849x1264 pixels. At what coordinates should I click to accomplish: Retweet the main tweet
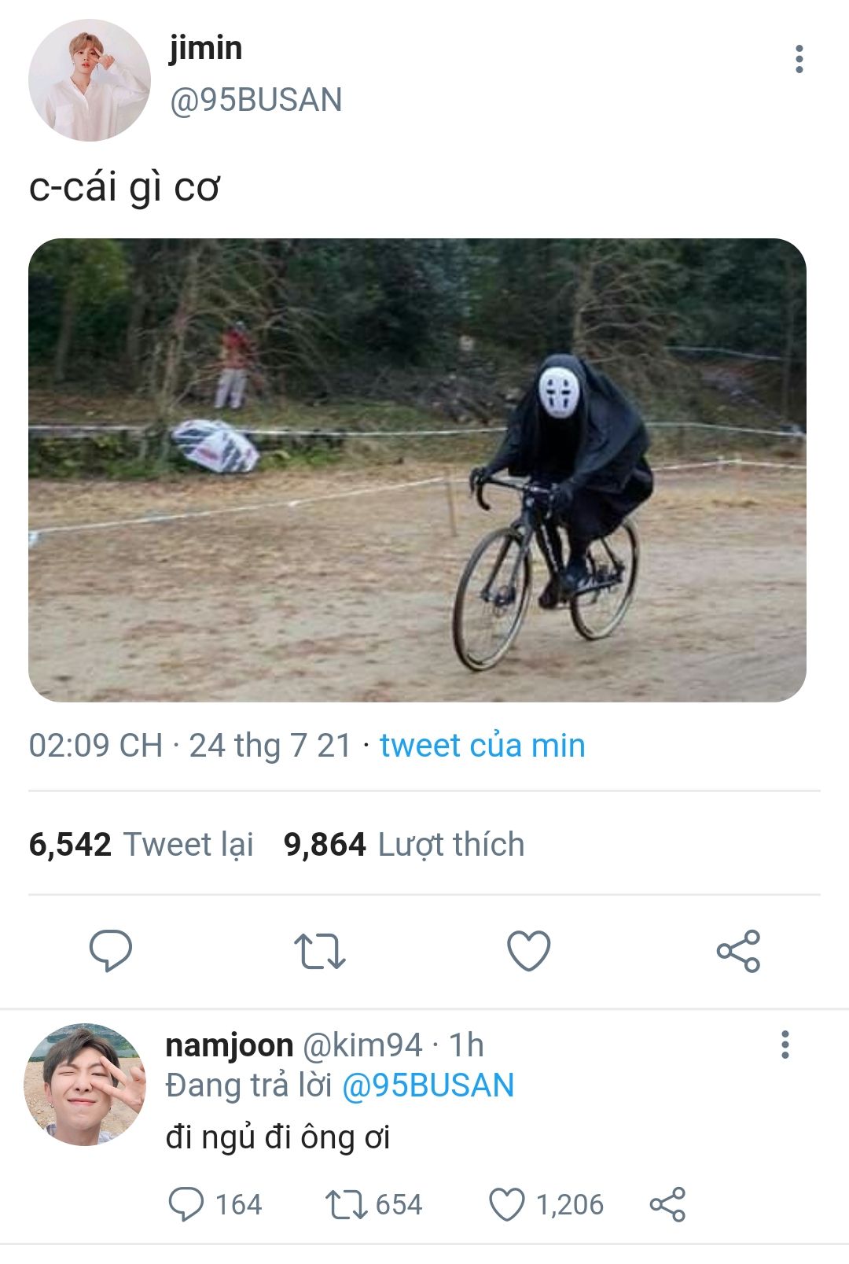tap(319, 950)
